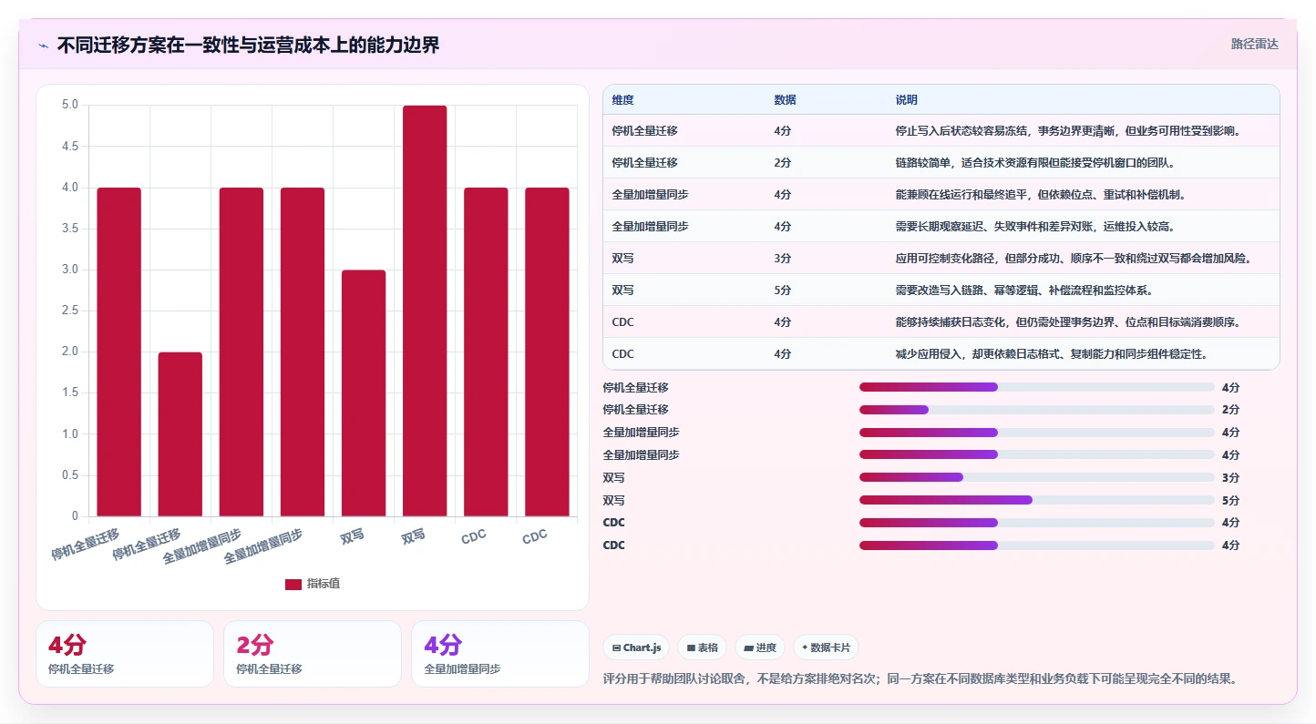Click the 停机全量迁移 chart bar reaching 4.0

(x=119, y=352)
